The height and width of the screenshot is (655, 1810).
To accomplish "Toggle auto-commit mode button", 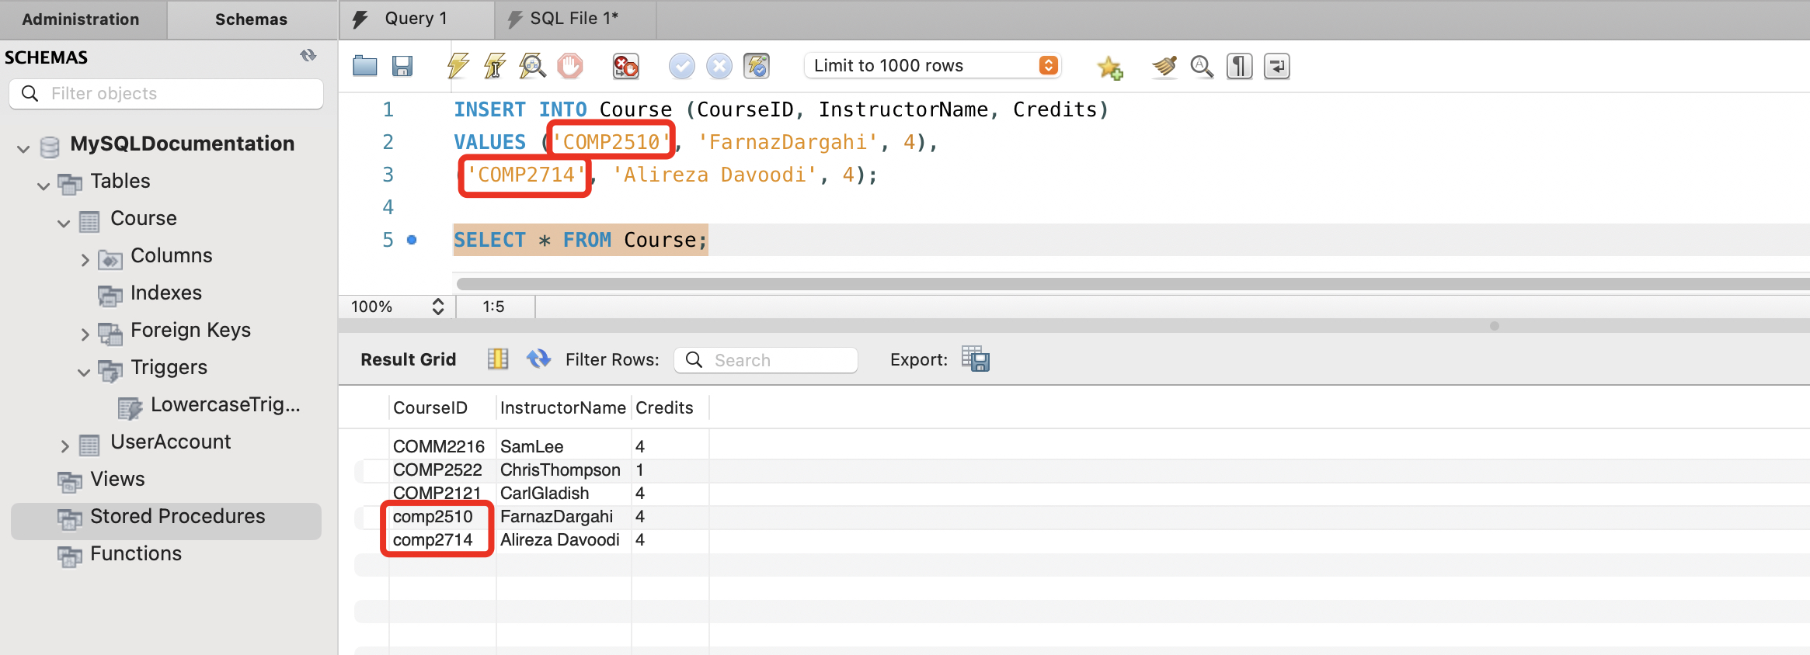I will [756, 66].
